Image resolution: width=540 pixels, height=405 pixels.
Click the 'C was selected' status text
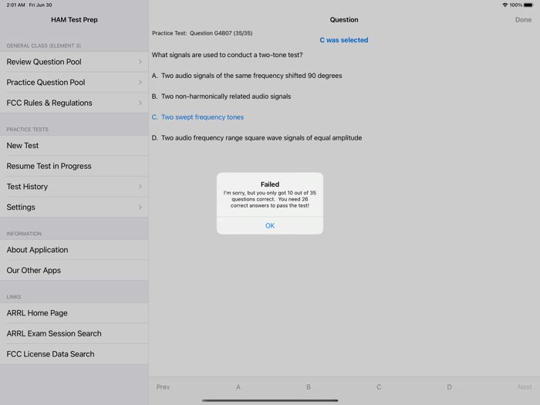tap(344, 40)
